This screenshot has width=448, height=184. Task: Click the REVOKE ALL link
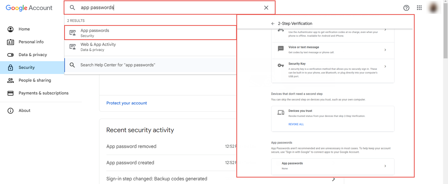point(296,124)
